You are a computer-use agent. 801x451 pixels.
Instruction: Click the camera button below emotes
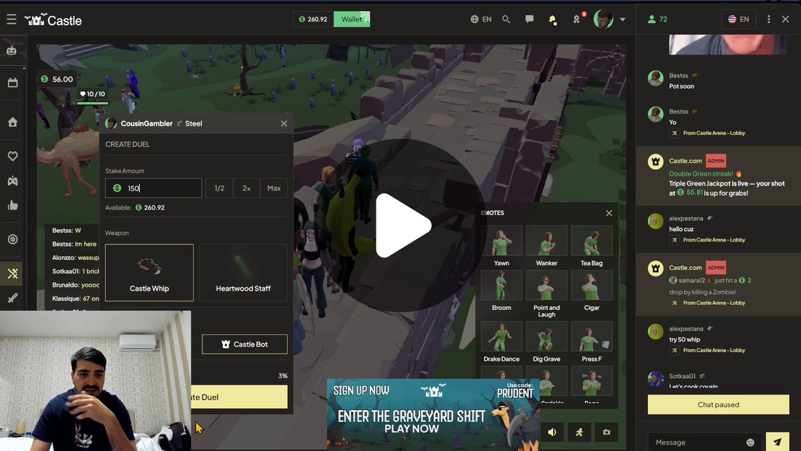point(607,432)
